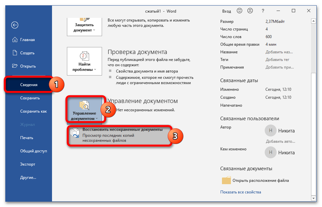Click the recover unsaved documents icon

point(75,133)
